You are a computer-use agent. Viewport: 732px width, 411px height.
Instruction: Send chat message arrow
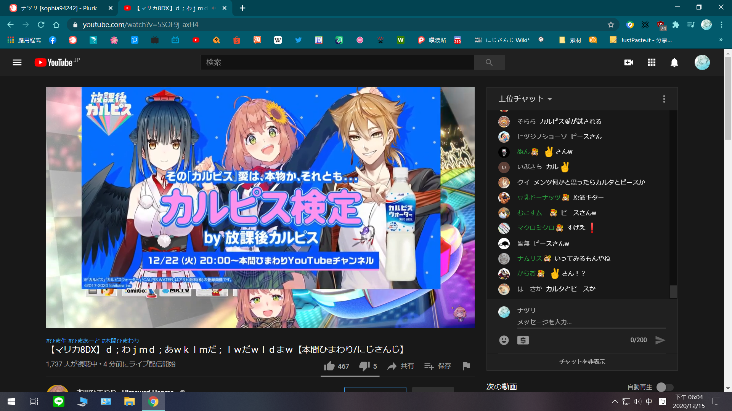pos(660,340)
